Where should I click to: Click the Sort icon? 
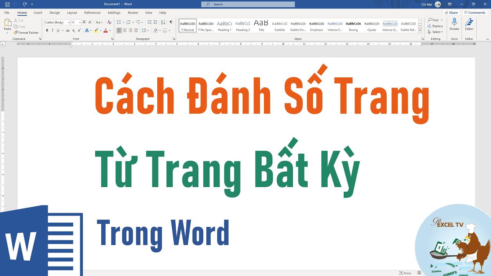point(163,23)
